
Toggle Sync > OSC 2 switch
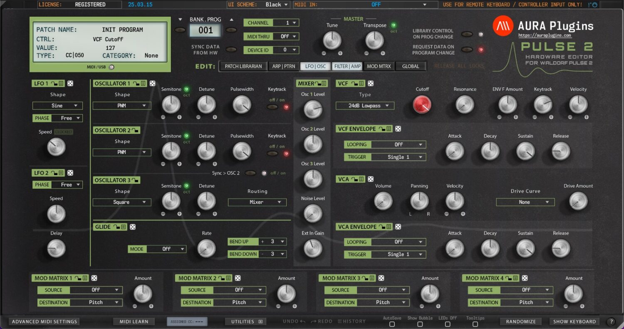click(250, 173)
